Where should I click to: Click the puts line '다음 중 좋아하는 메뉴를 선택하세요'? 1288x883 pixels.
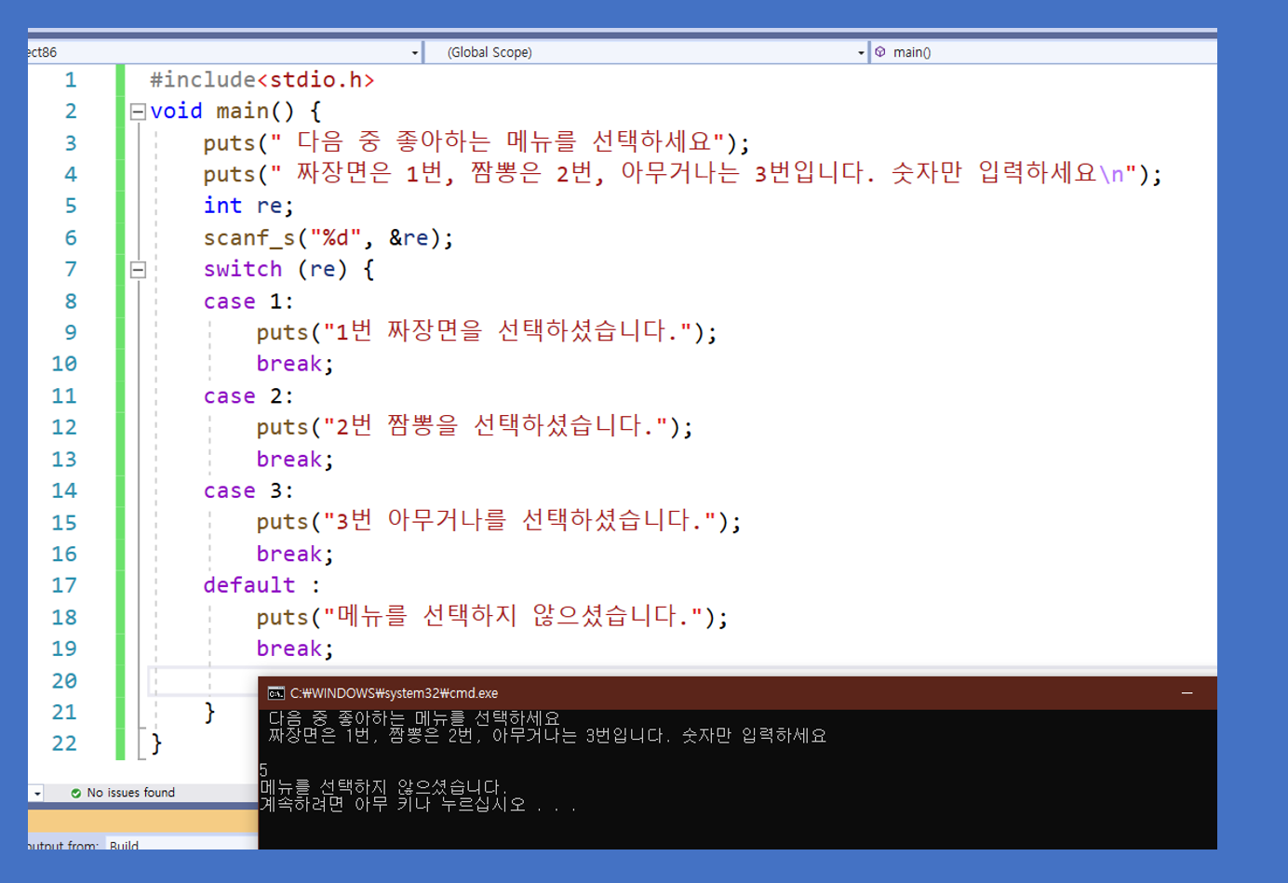pyautogui.click(x=476, y=142)
